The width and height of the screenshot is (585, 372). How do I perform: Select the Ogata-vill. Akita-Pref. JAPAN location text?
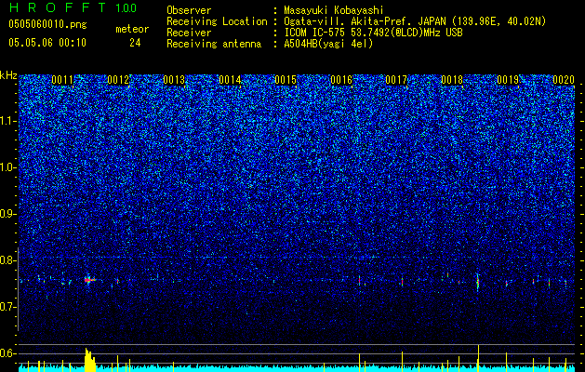pos(415,21)
